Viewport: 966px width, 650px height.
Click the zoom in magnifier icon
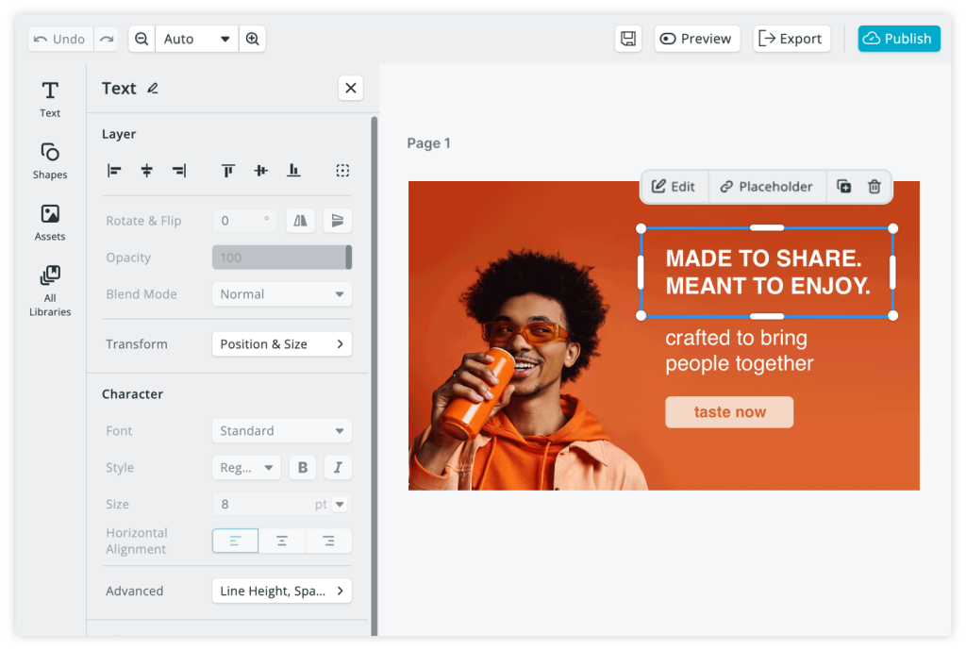[252, 39]
